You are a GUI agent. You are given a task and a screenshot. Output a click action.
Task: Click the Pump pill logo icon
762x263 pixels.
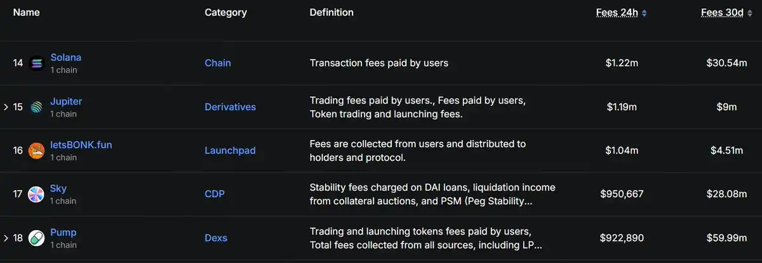[36, 238]
